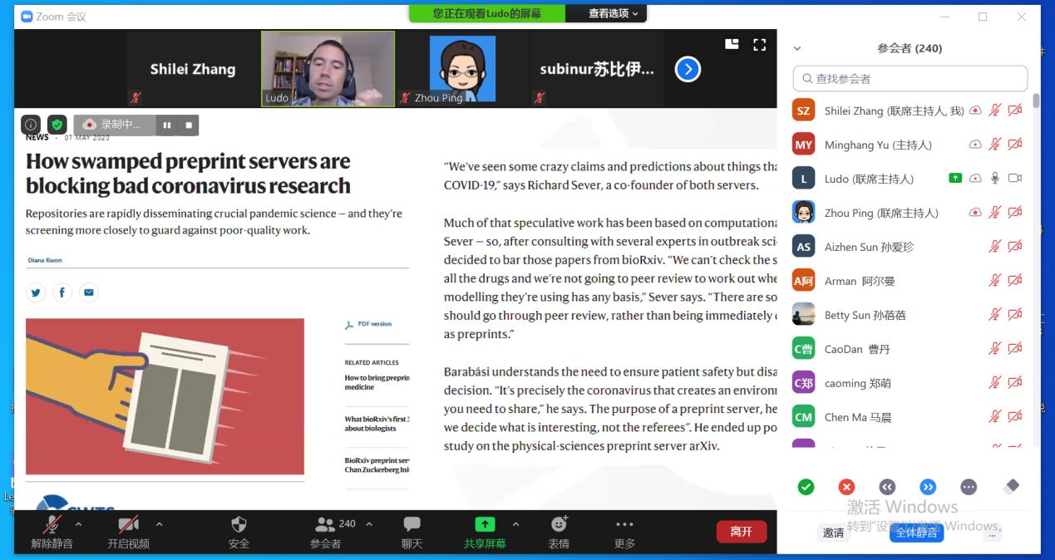Select Zhou Ping's video tile
The height and width of the screenshot is (560, 1055).
462,69
